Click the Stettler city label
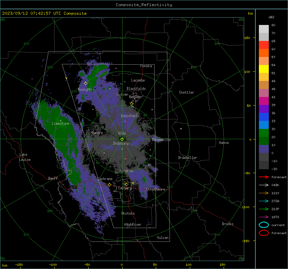The height and width of the screenshot is (269, 288). (x=187, y=92)
